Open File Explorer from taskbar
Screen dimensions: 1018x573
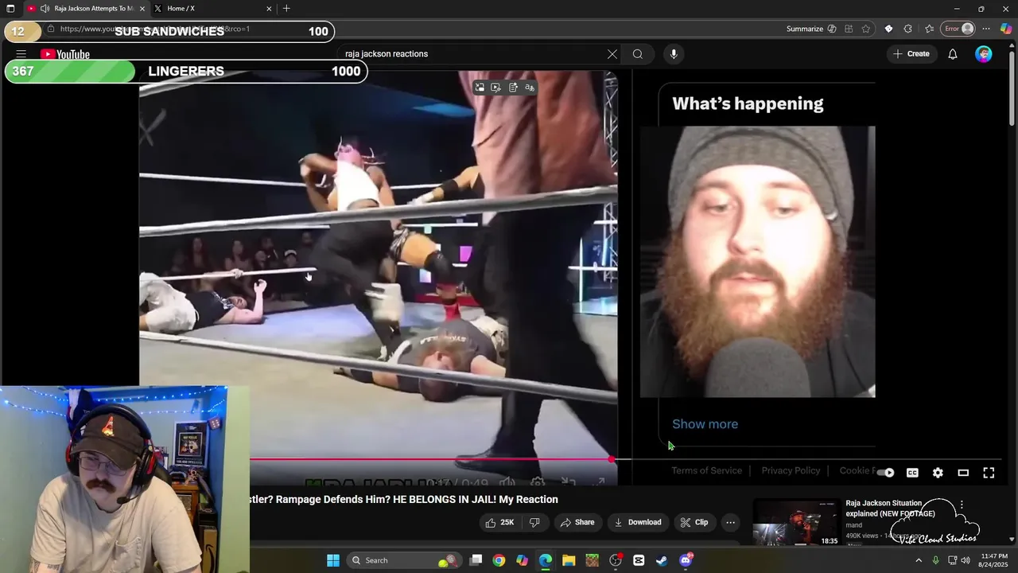569,560
